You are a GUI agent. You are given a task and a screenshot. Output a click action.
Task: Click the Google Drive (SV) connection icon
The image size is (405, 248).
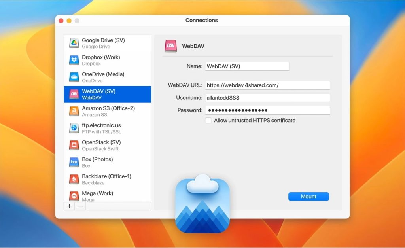74,43
